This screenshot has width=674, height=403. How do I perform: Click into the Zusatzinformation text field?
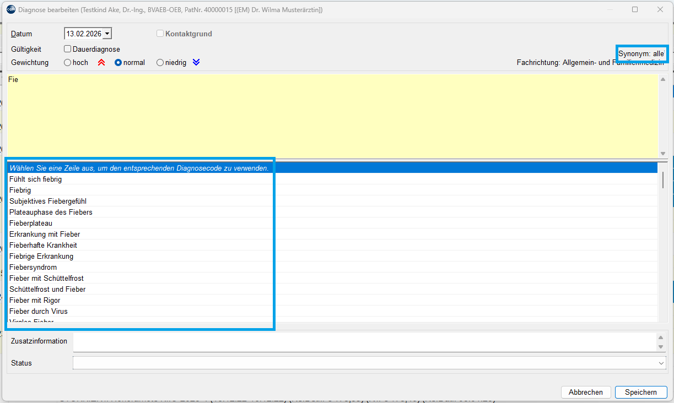[364, 341]
